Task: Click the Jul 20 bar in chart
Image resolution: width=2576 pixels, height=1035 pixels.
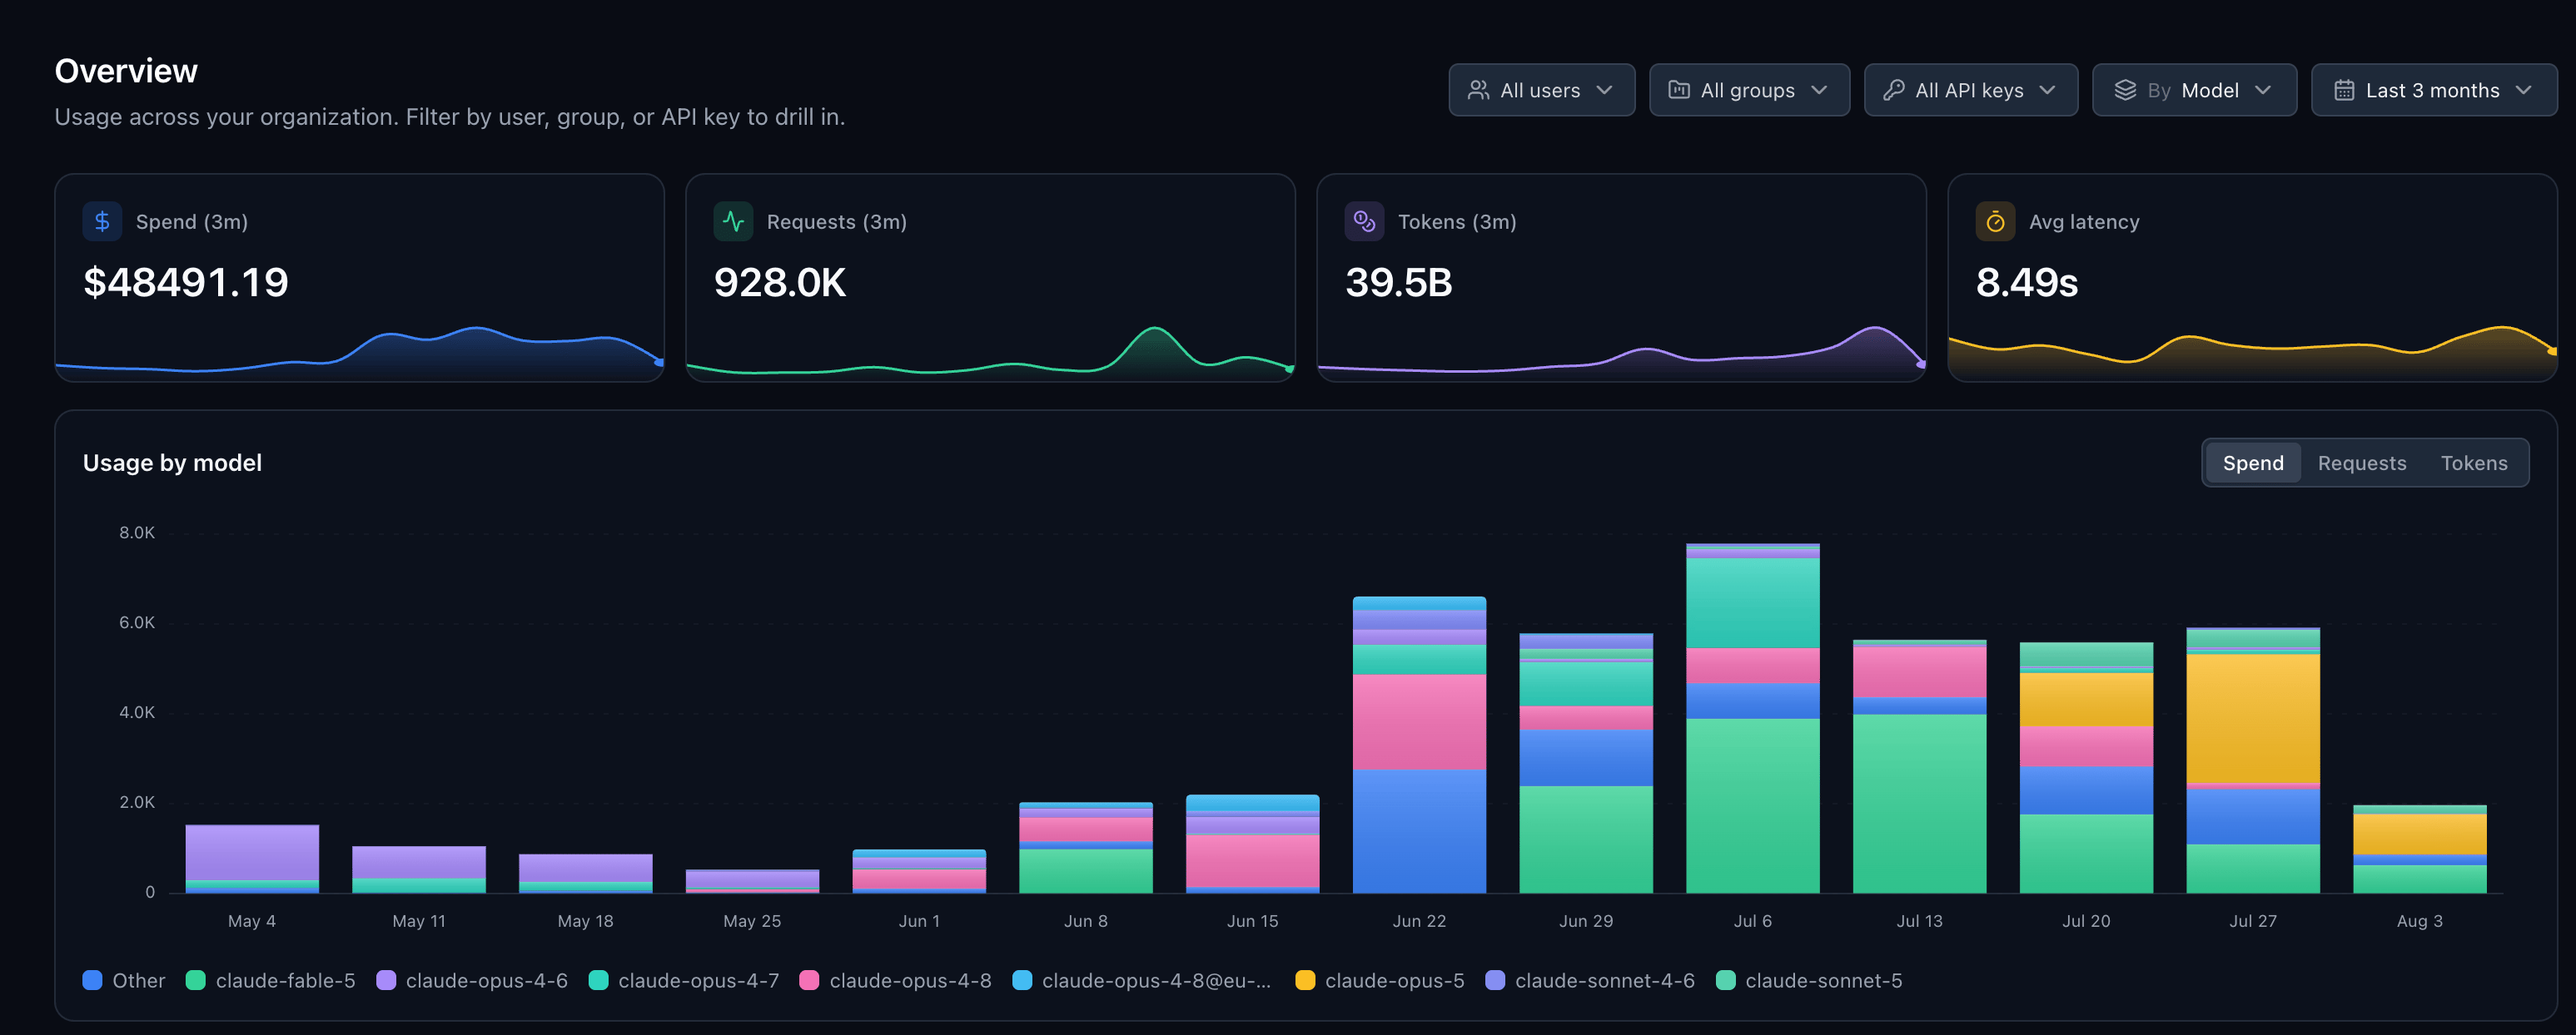Action: tap(2087, 767)
